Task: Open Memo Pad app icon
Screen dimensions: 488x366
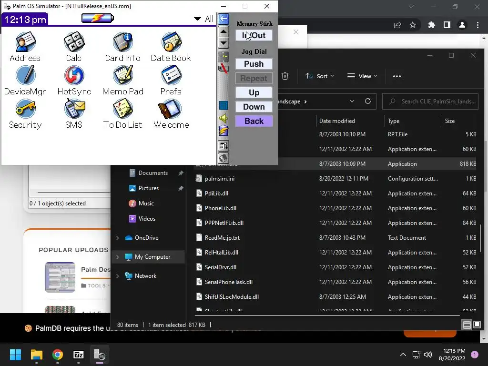Action: tap(122, 80)
